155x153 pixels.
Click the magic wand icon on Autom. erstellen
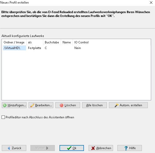pos(116,105)
